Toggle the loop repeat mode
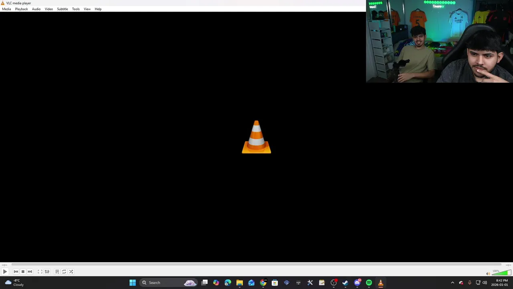513x289 pixels. click(x=64, y=272)
